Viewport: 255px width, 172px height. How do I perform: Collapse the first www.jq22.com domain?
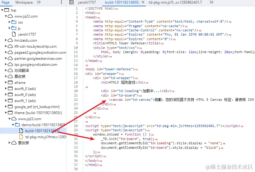coord(6,16)
